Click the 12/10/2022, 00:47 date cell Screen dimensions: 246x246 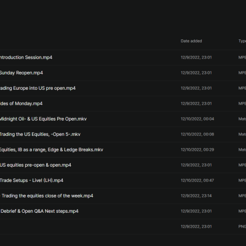[x=197, y=180]
